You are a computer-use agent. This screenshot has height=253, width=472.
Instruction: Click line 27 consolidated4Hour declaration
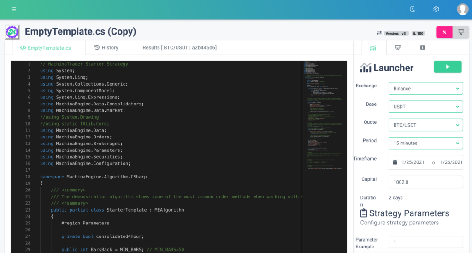102,236
